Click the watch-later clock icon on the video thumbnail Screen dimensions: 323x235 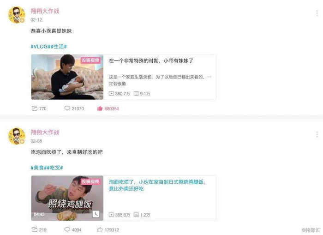(x=96, y=214)
